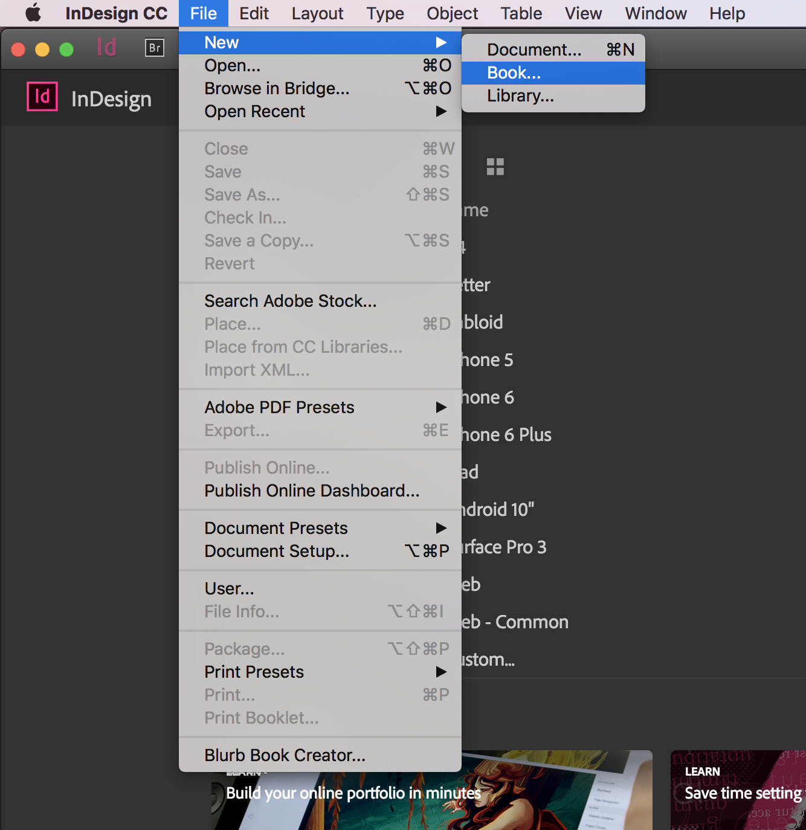Click the red close window button
806x830 pixels.
(18, 50)
